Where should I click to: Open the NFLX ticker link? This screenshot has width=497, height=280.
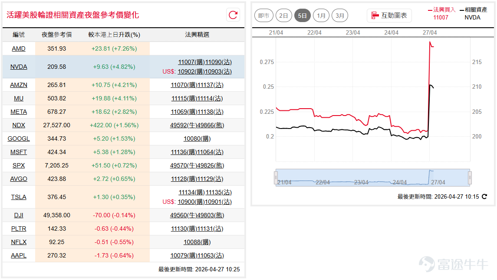tap(19, 242)
